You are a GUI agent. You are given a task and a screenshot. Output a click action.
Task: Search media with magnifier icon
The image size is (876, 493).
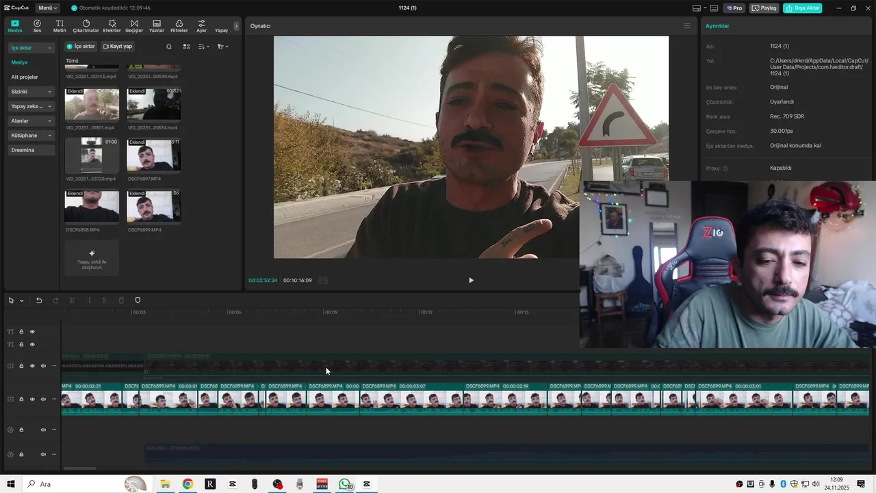tap(169, 47)
